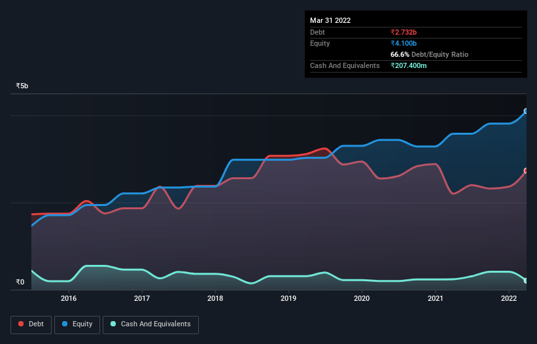Click the teal Cash legend dot
This screenshot has height=344, width=537.
pyautogui.click(x=113, y=324)
